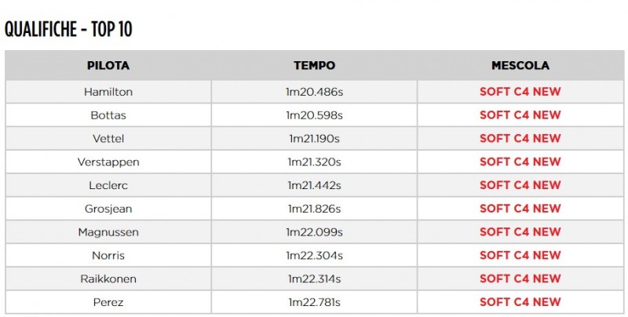Image resolution: width=628 pixels, height=317 pixels.
Task: Select the Leclerc driver cell
Action: click(108, 185)
